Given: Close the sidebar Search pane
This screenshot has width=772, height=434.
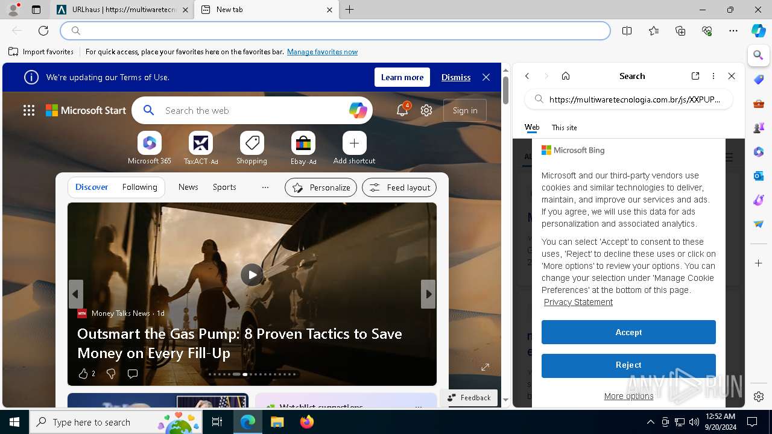Looking at the screenshot, I should (x=732, y=76).
